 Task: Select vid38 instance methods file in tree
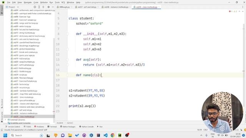(25, 113)
